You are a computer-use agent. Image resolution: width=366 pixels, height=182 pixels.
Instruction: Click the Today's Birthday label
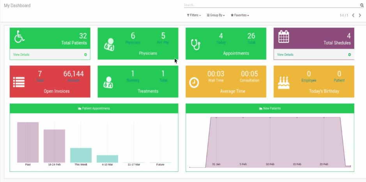324,91
